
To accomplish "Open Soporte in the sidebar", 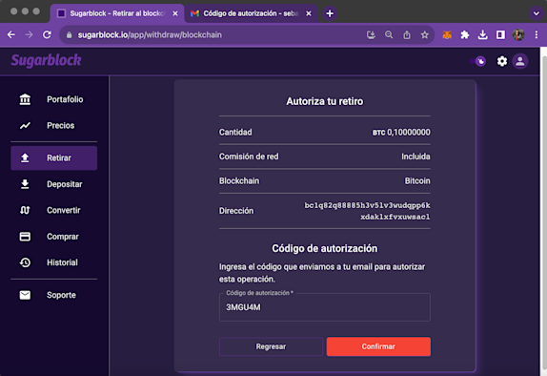I will click(x=53, y=295).
